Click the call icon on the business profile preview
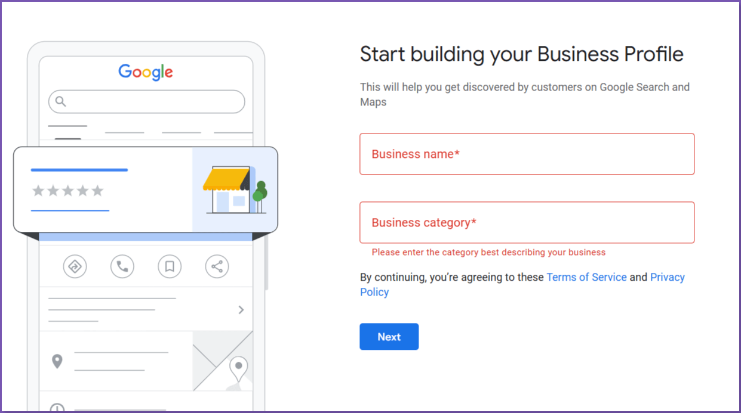 (122, 266)
